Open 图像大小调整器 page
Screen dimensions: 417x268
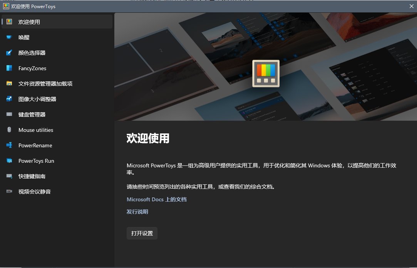tap(57, 99)
